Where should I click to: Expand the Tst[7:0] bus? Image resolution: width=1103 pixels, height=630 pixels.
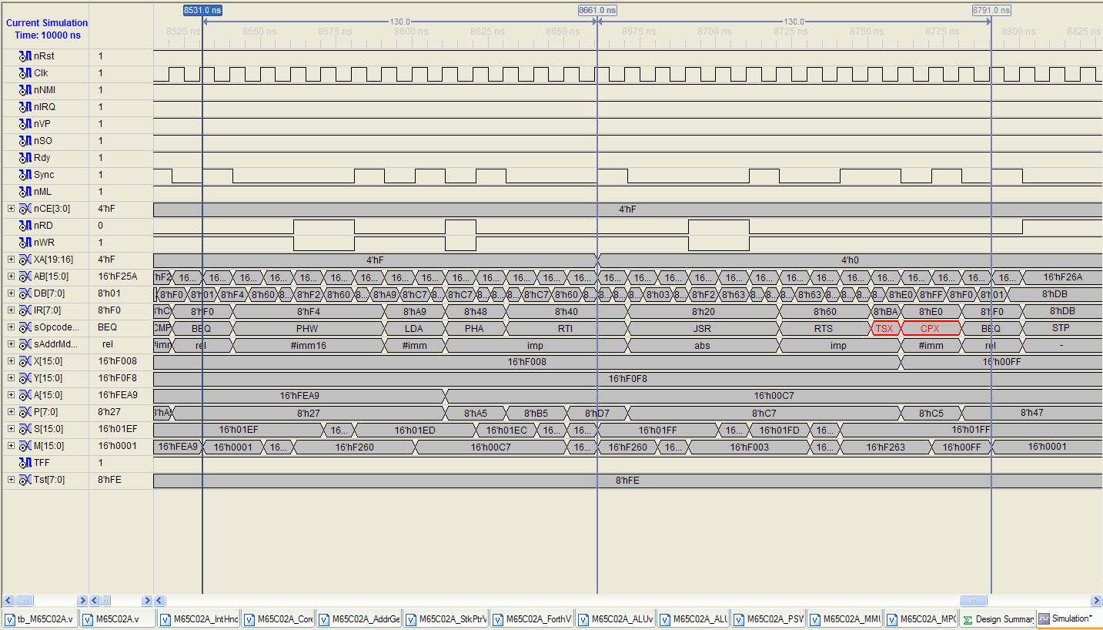[x=11, y=480]
